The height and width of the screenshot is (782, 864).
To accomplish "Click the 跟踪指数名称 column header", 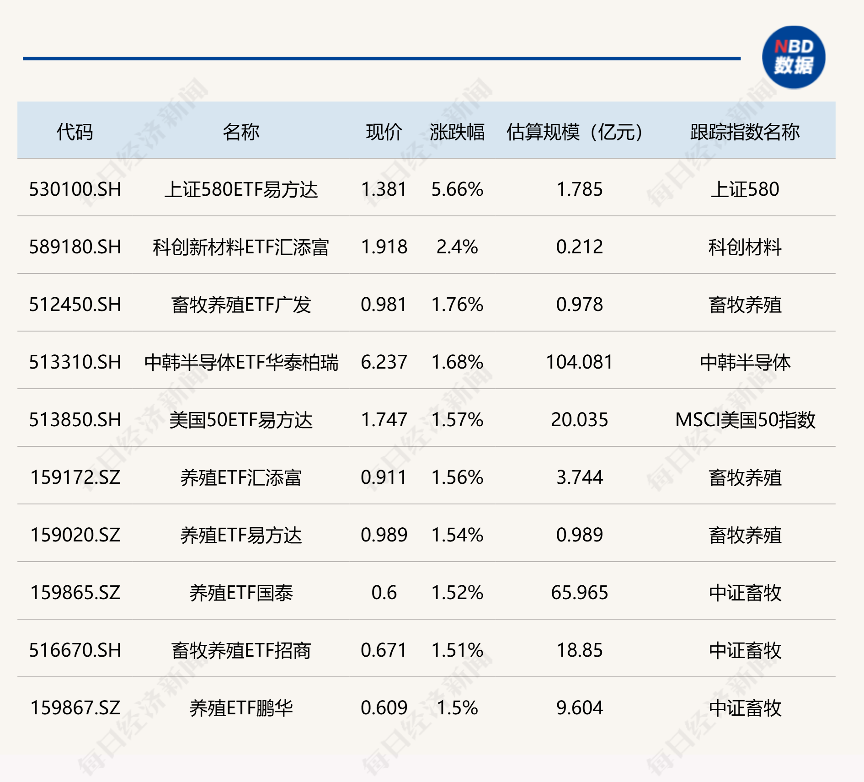I will 745,132.
